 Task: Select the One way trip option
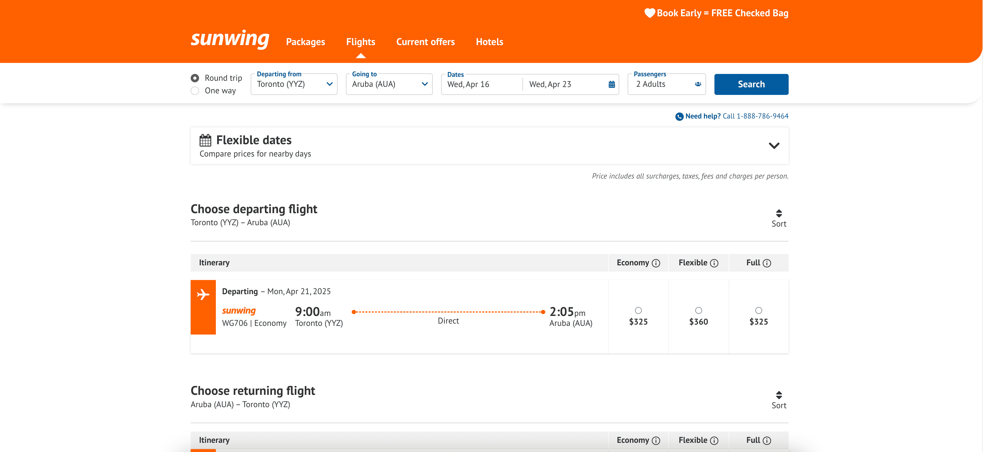click(x=195, y=91)
